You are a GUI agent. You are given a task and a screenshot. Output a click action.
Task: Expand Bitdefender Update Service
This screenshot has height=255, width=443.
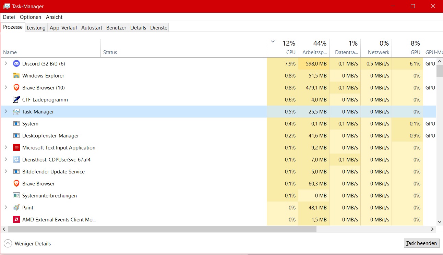click(5, 171)
